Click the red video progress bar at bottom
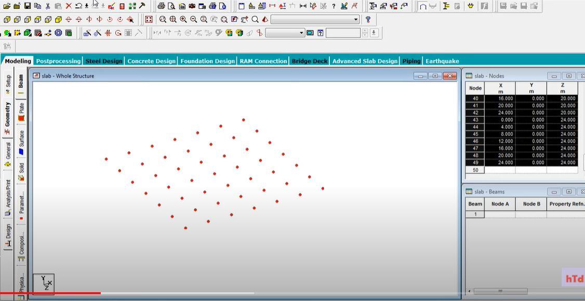This screenshot has height=301, width=585. click(50, 293)
